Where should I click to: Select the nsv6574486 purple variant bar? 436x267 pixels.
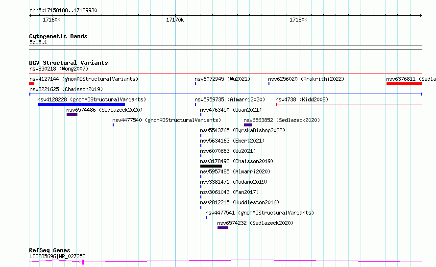[x=72, y=115]
